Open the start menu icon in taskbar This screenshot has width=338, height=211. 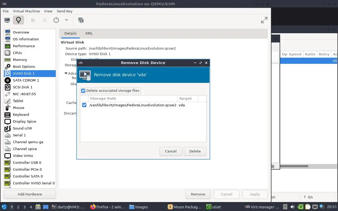click(4, 207)
